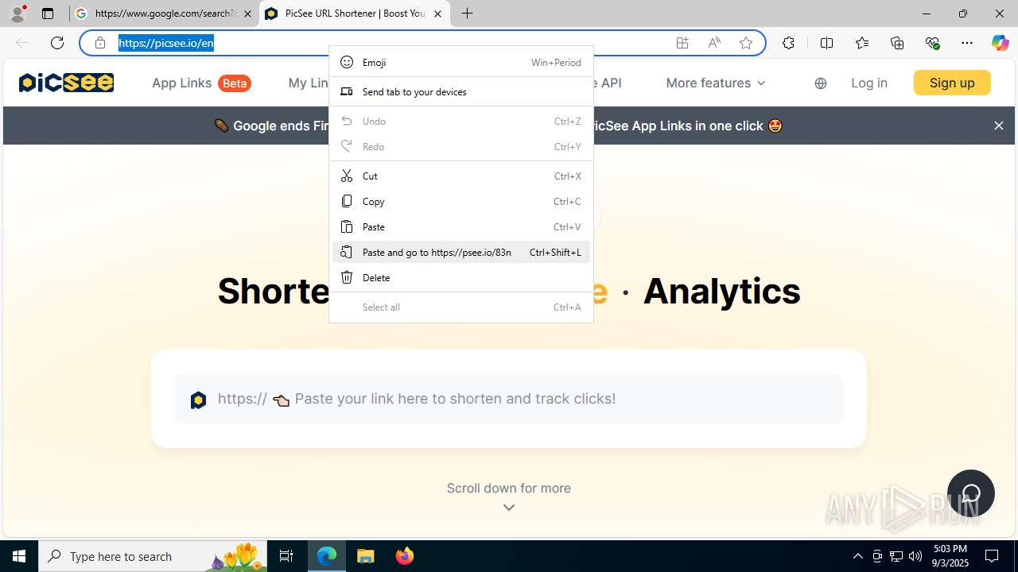The width and height of the screenshot is (1018, 572).
Task: Open Browser essentials
Action: [x=932, y=43]
